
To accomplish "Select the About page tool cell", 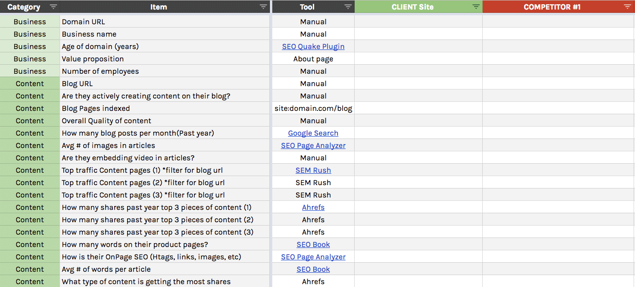I will point(313,59).
